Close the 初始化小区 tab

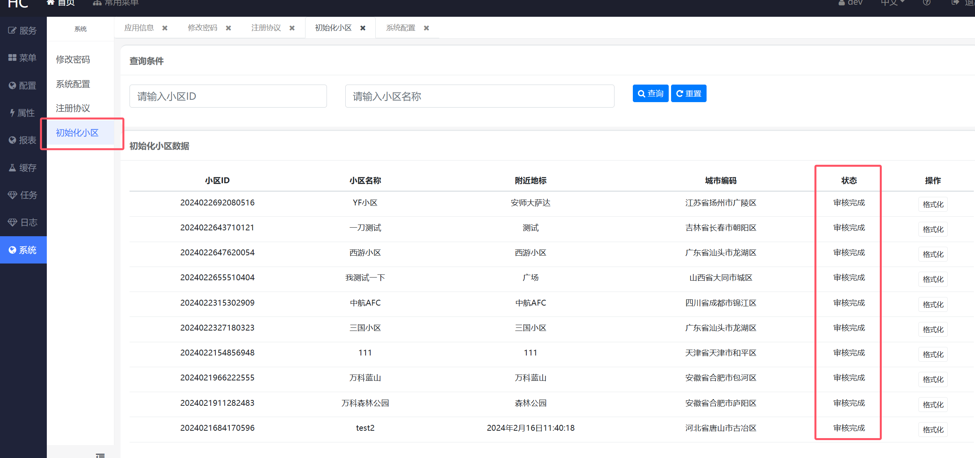[363, 28]
